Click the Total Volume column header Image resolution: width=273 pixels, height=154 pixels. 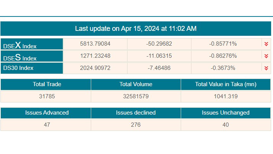coord(136,84)
